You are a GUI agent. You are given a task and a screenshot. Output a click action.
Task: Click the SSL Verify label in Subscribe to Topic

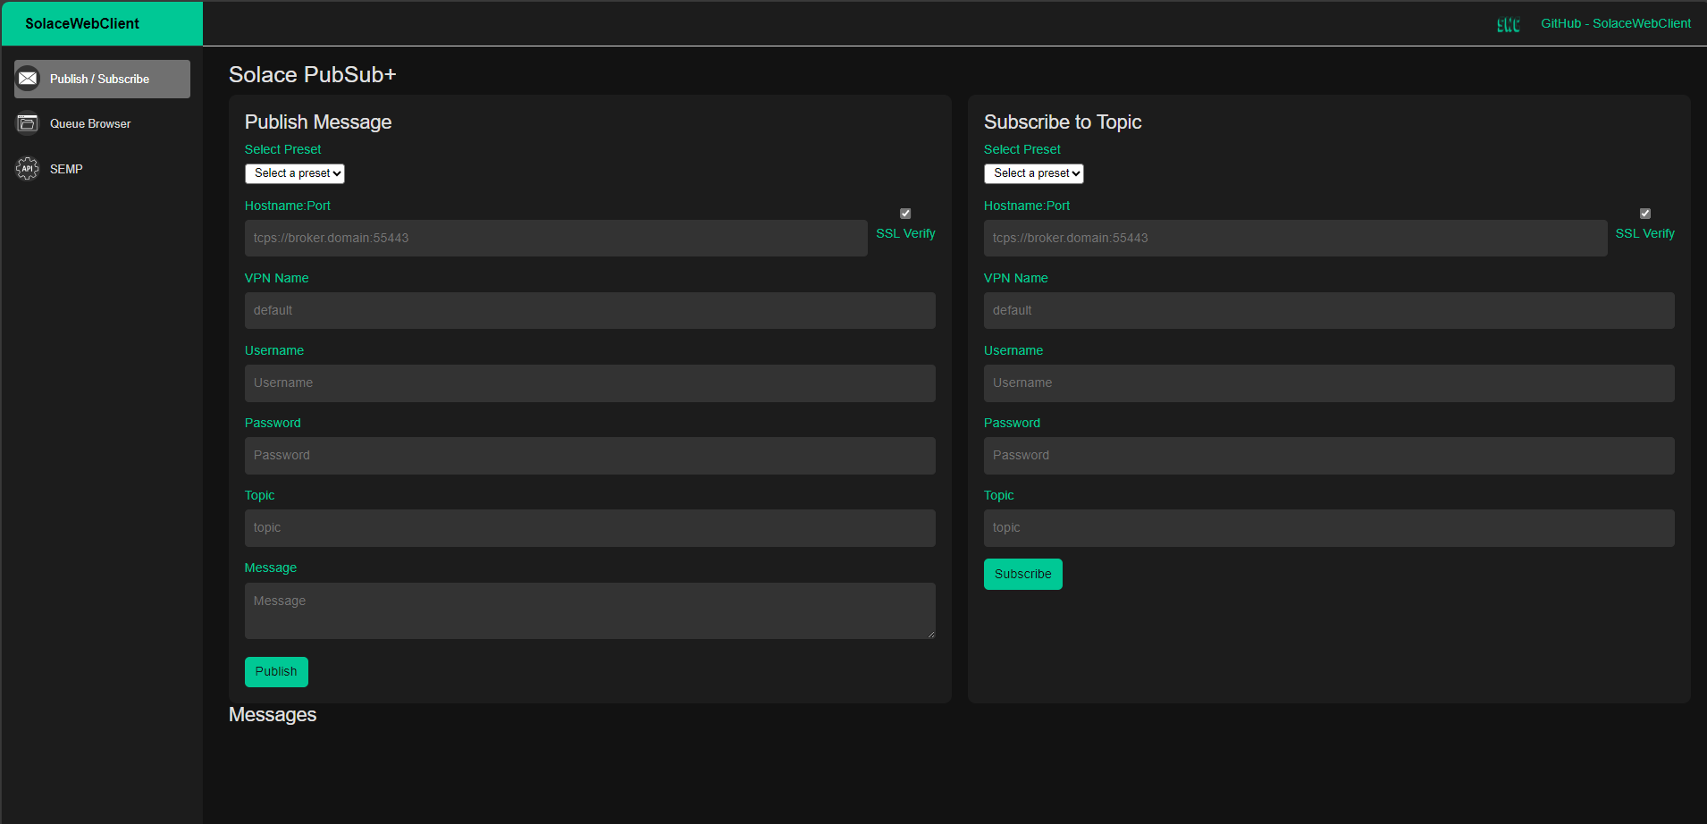pos(1645,233)
